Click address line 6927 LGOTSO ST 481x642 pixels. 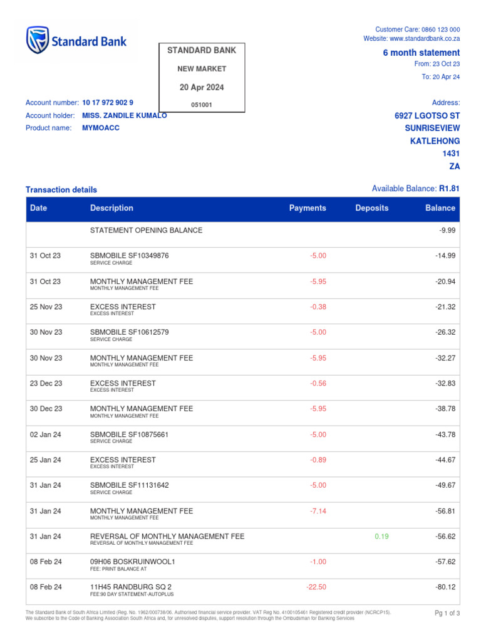click(x=427, y=116)
